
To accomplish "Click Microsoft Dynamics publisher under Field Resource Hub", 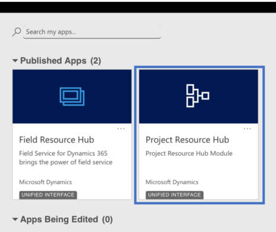I will point(46,182).
